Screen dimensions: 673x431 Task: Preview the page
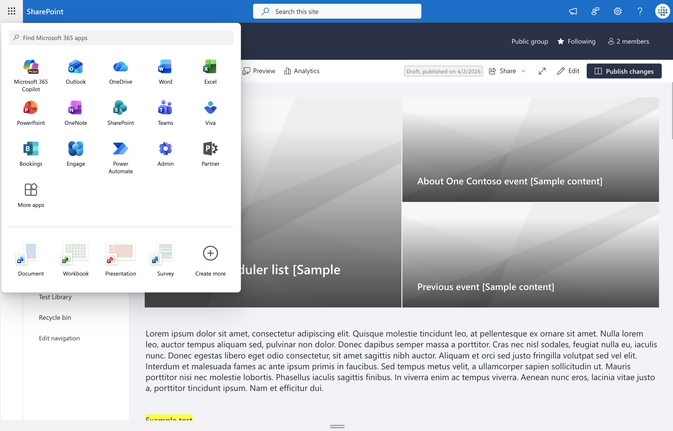[x=259, y=71]
